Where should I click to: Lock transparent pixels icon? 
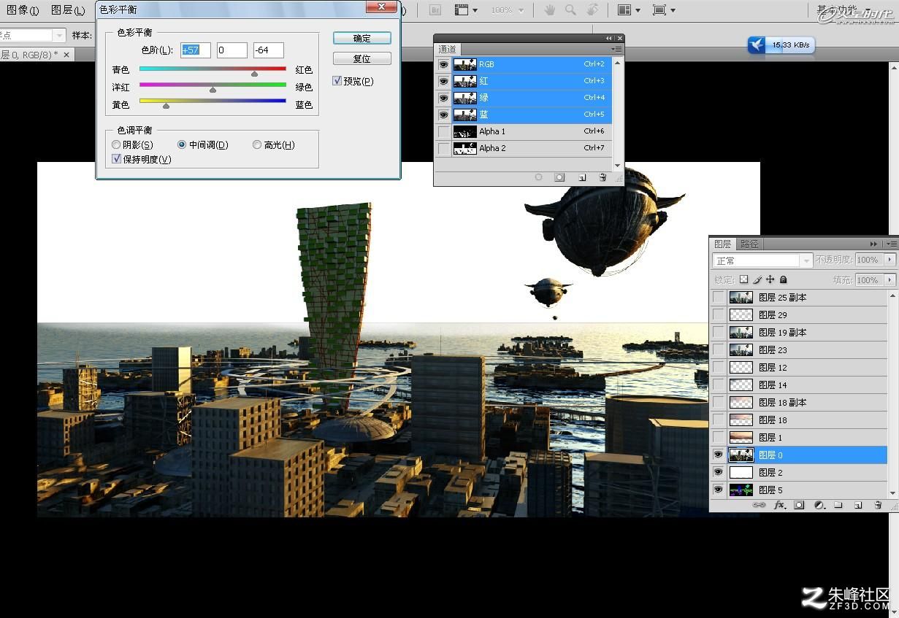(x=743, y=279)
